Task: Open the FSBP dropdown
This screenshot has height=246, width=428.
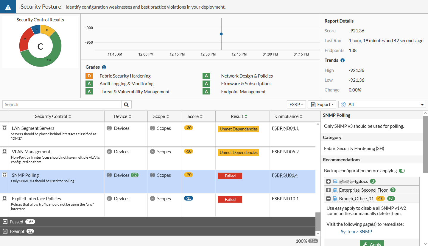Action: coord(296,104)
